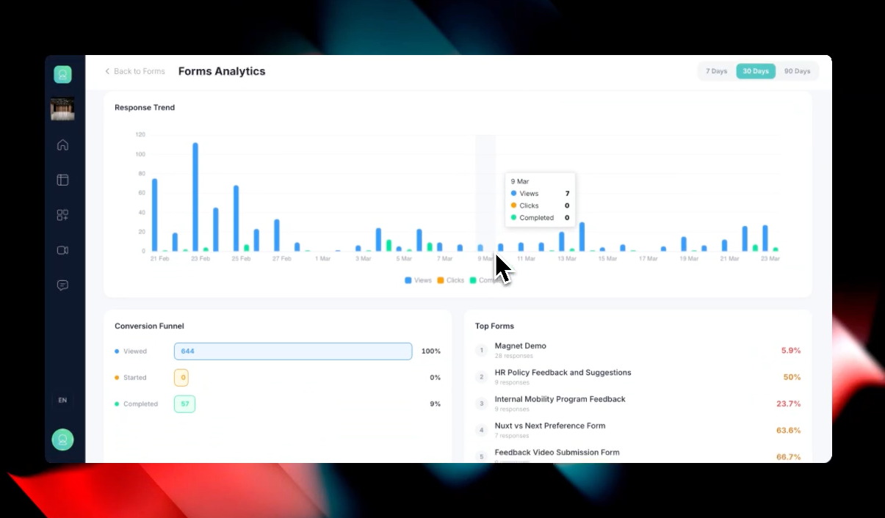
Task: Click the Viewed funnel bar showing 644
Action: pos(292,351)
